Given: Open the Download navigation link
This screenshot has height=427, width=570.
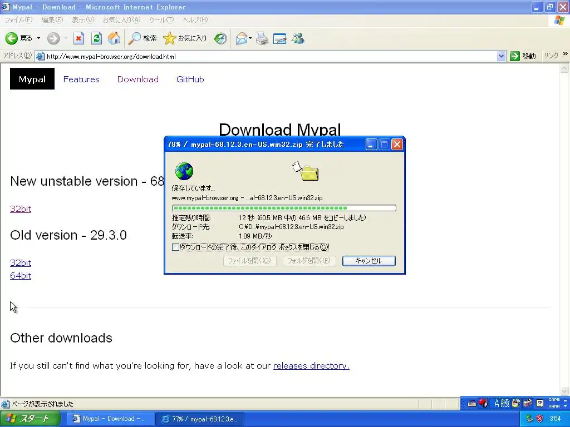Looking at the screenshot, I should pos(138,79).
